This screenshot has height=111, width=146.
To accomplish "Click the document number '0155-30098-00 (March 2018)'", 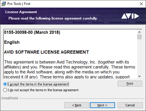I will [x=32, y=32].
